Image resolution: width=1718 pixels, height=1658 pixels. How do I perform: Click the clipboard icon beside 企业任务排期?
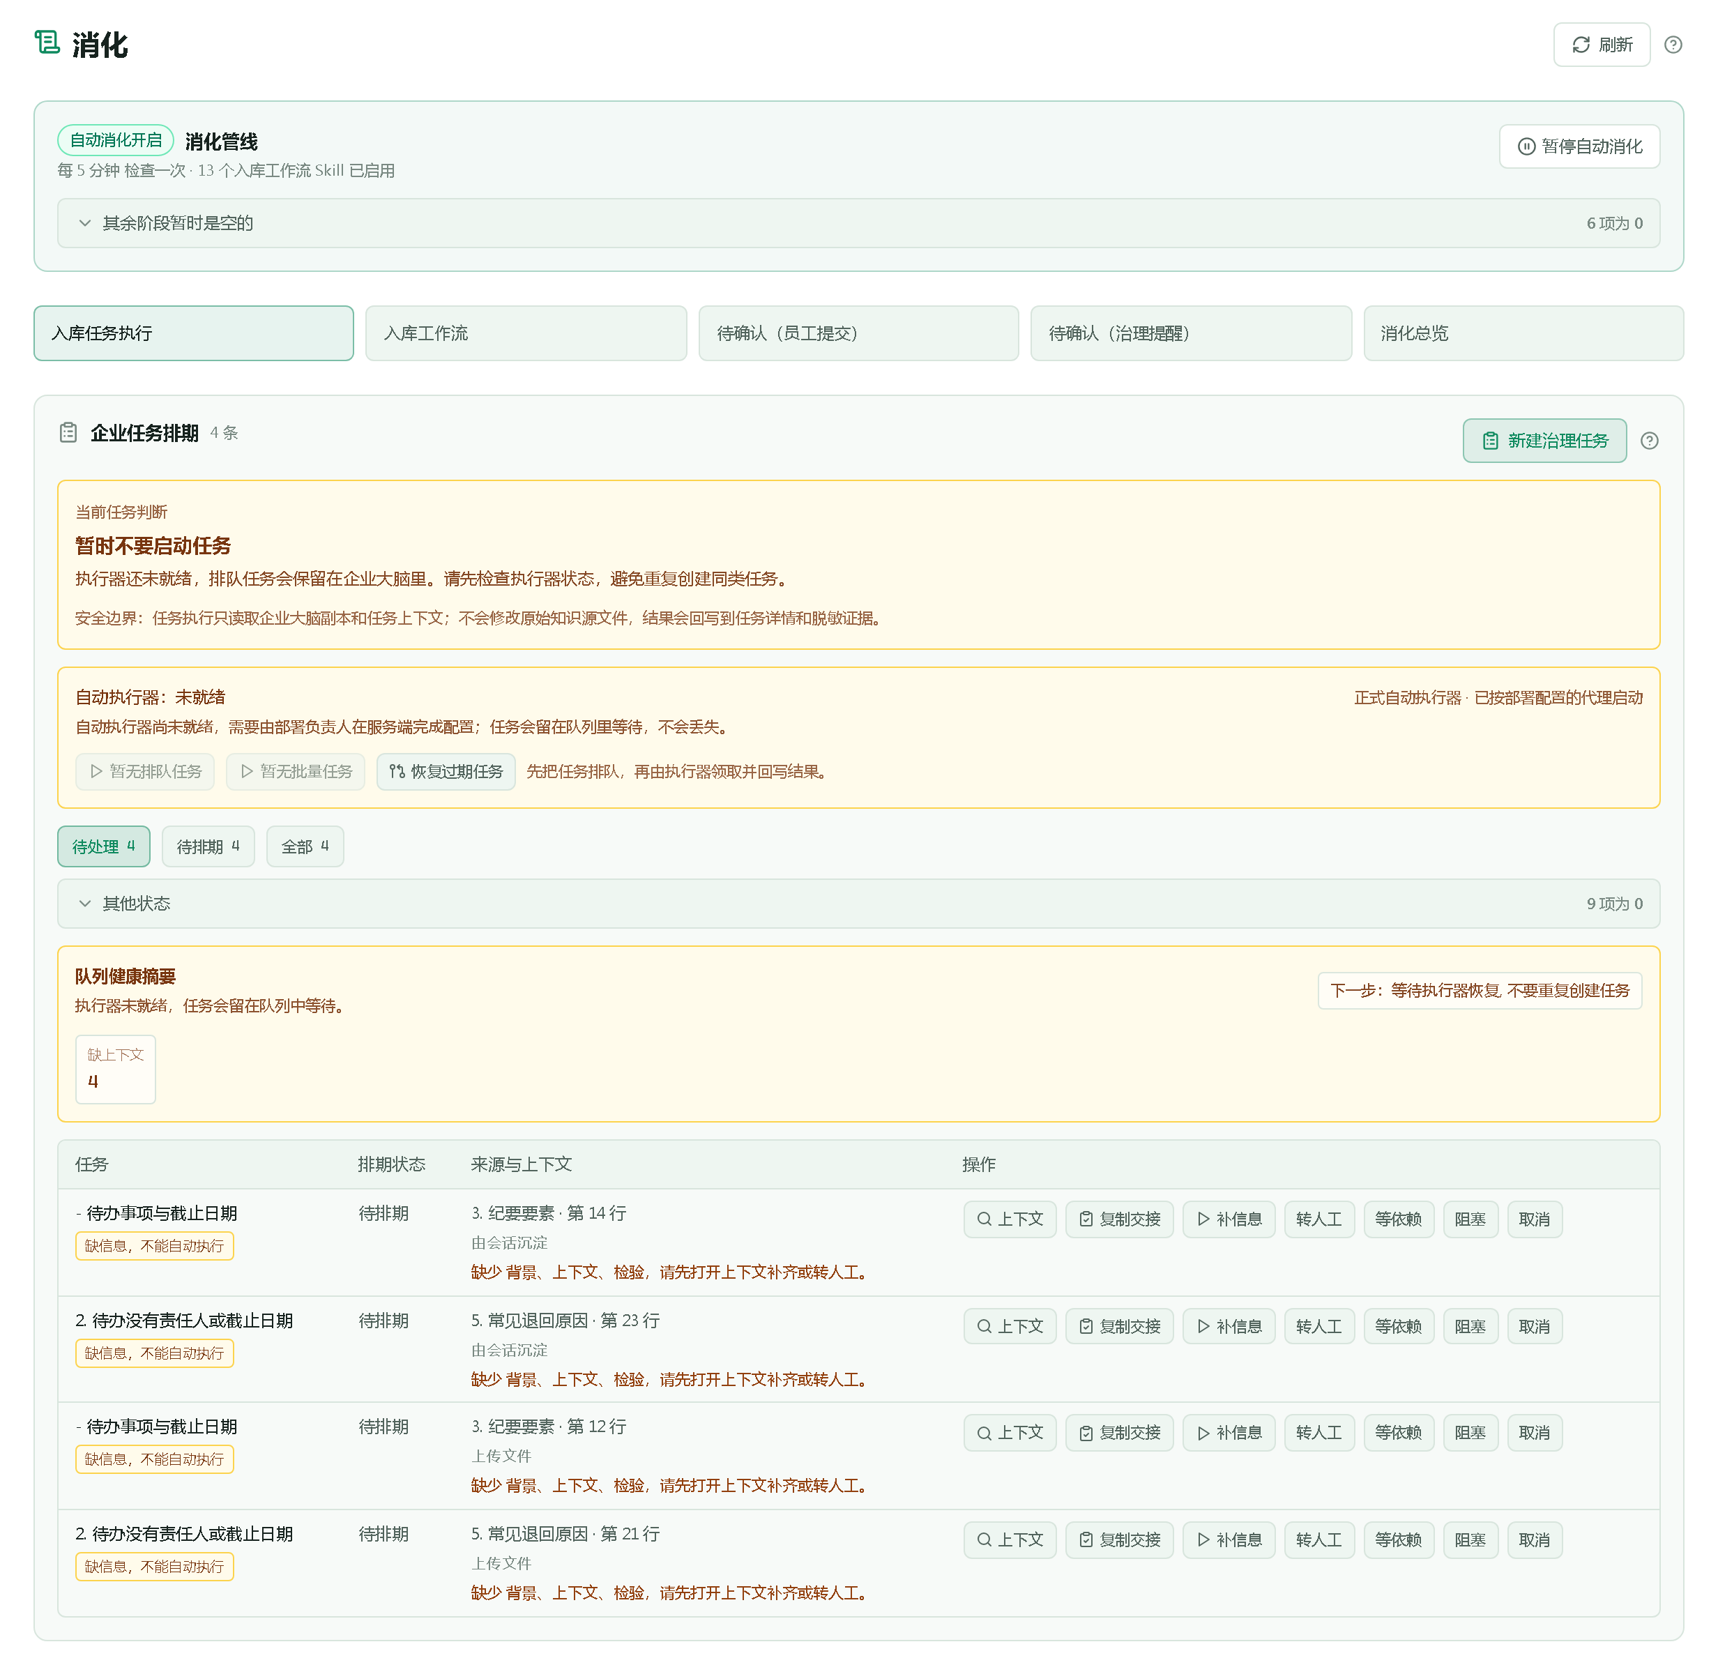(x=68, y=433)
